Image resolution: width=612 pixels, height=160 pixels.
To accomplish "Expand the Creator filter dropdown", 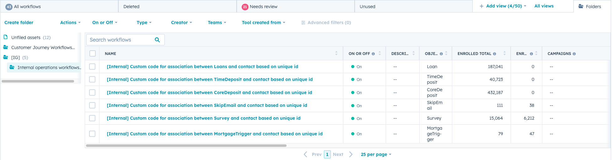I will tap(181, 22).
